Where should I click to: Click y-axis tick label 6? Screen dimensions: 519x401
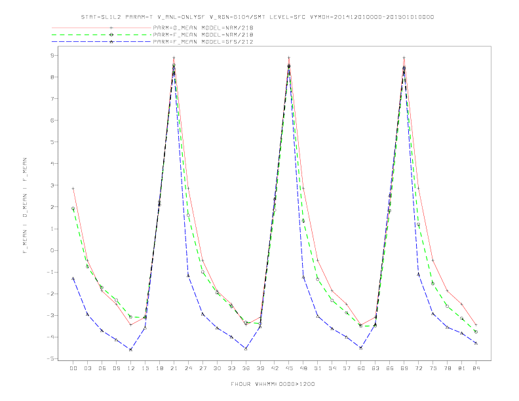(52, 120)
